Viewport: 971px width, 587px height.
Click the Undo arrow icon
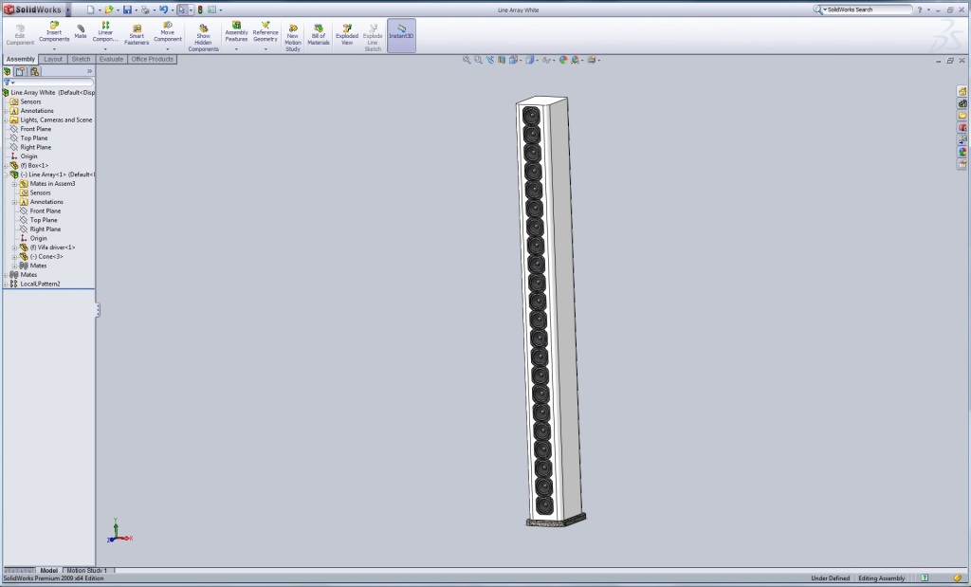[x=163, y=9]
